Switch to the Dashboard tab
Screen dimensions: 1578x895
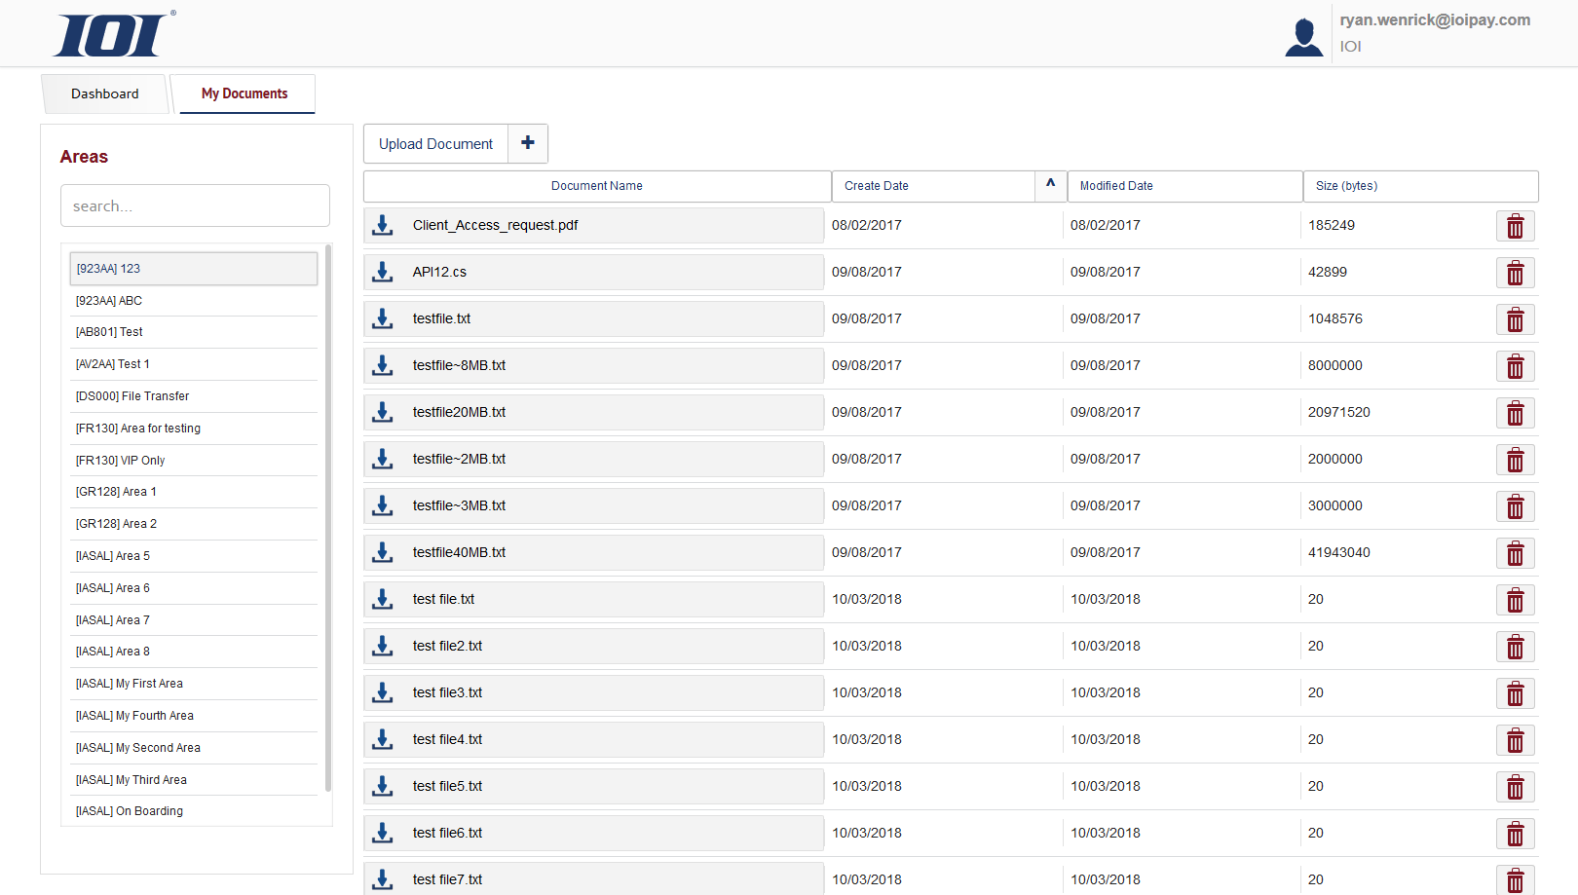pos(104,94)
